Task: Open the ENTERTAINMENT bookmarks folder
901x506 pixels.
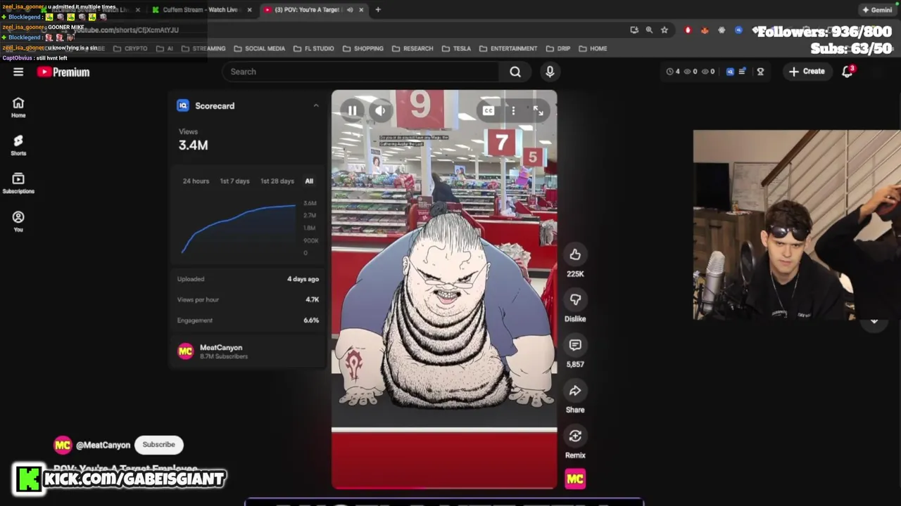Action: pyautogui.click(x=508, y=48)
